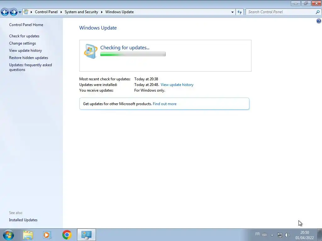Click Check for updates in sidebar
Screen dimensions: 322x241
pyautogui.click(x=24, y=36)
